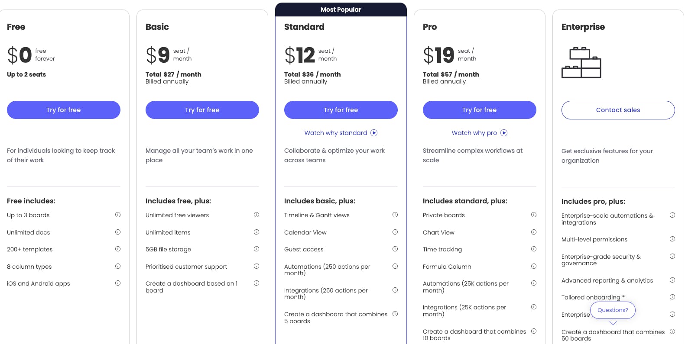Image resolution: width=685 pixels, height=344 pixels.
Task: Click the "Questions?" chat bubble
Action: point(613,310)
